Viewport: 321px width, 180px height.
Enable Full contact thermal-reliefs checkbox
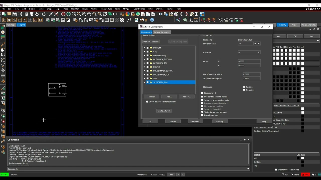pos(202,96)
